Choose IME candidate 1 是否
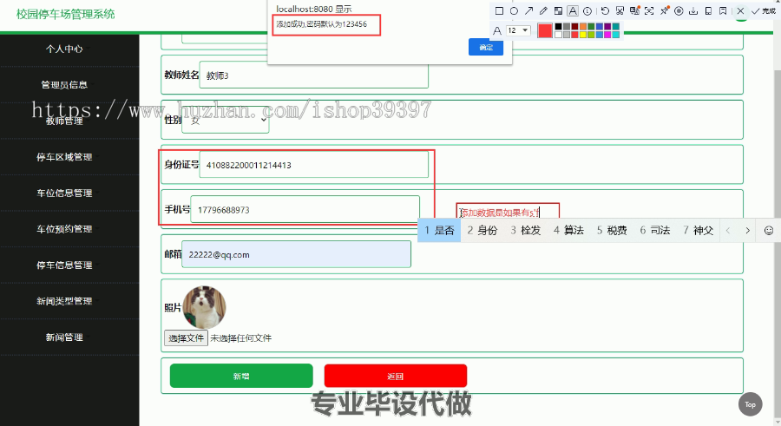This screenshot has width=781, height=426. point(439,230)
